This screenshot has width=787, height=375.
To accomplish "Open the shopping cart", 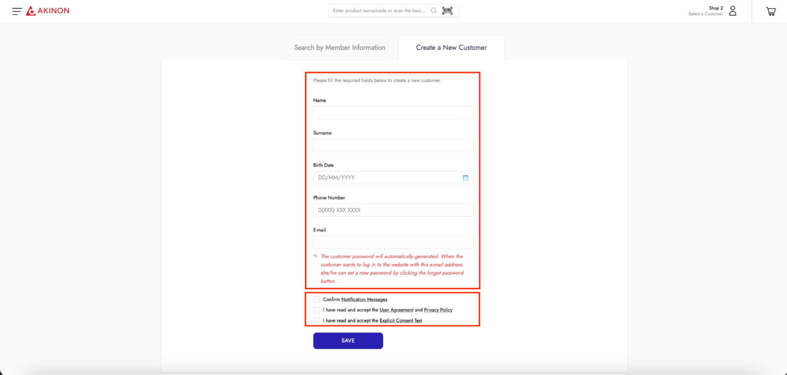I will point(770,11).
